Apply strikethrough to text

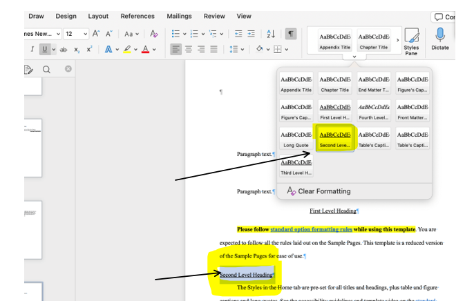tap(64, 49)
